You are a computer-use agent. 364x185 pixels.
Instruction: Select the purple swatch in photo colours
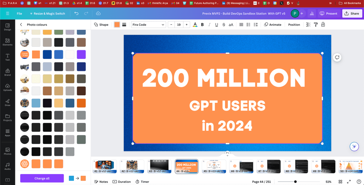click(81, 55)
